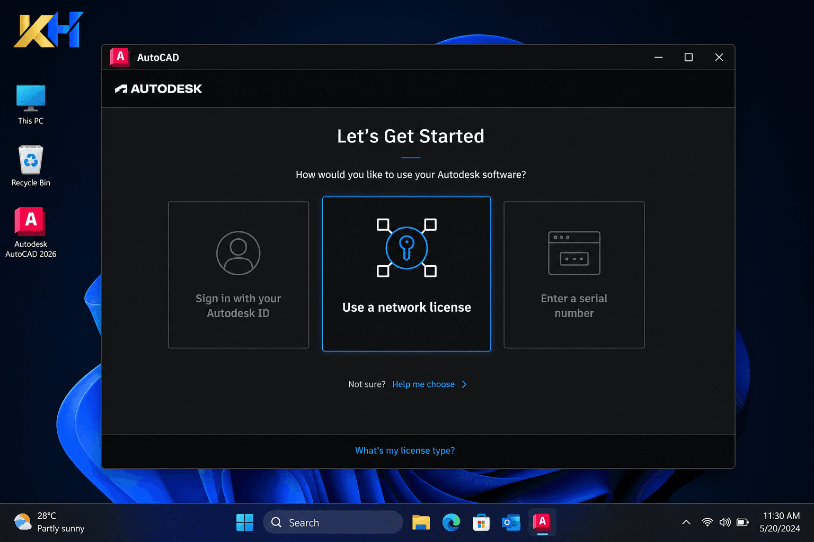Select the Autodesk AutoCAD 2026 desktop shortcut

[31, 232]
